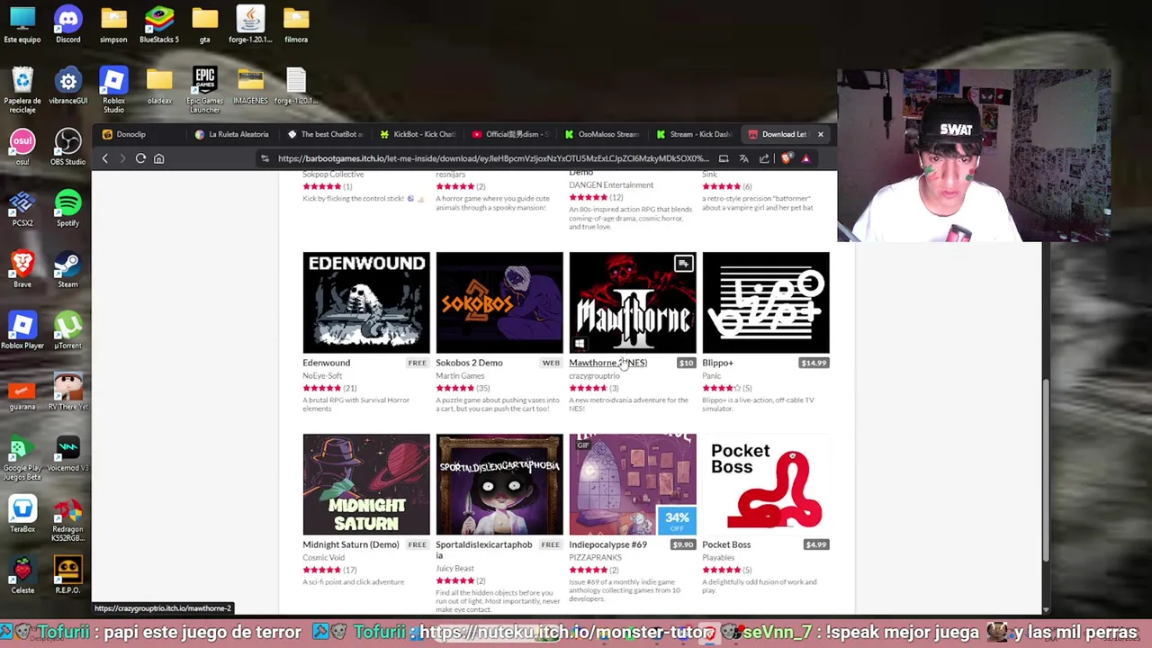The height and width of the screenshot is (648, 1152).
Task: Click the Brave Shields icon in address bar
Action: (x=786, y=158)
